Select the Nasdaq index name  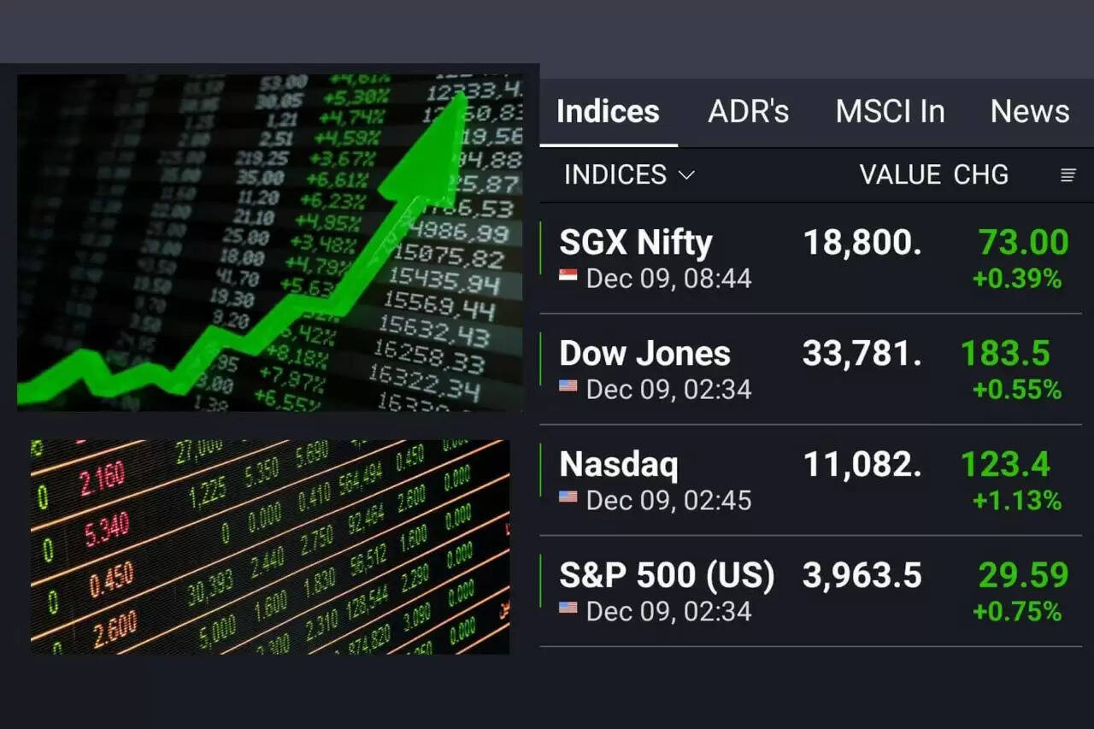(x=618, y=465)
